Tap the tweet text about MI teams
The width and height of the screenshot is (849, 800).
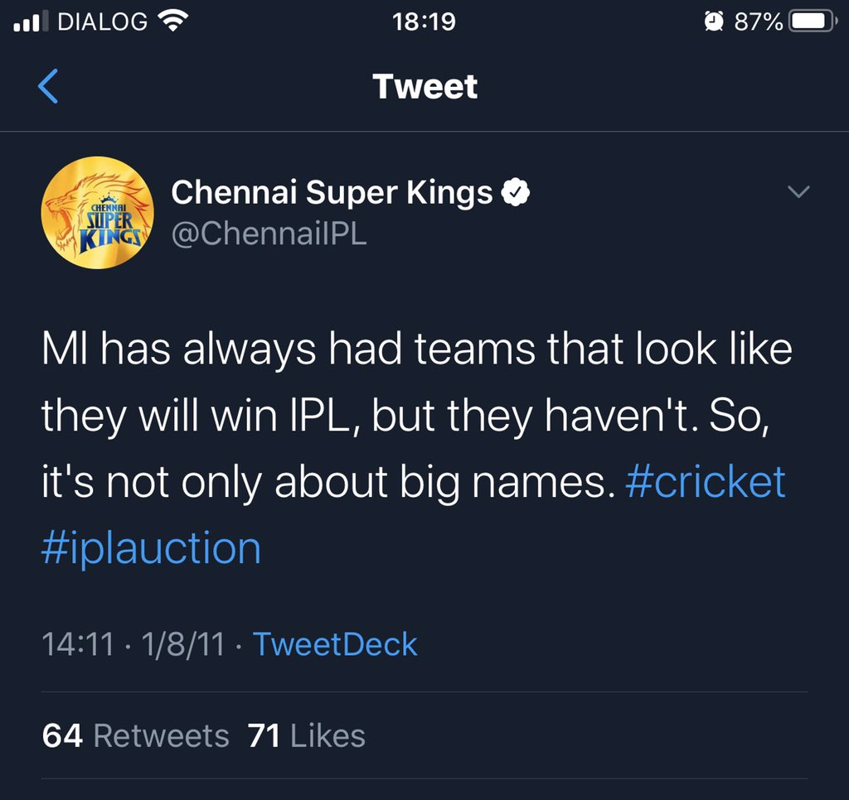417,448
